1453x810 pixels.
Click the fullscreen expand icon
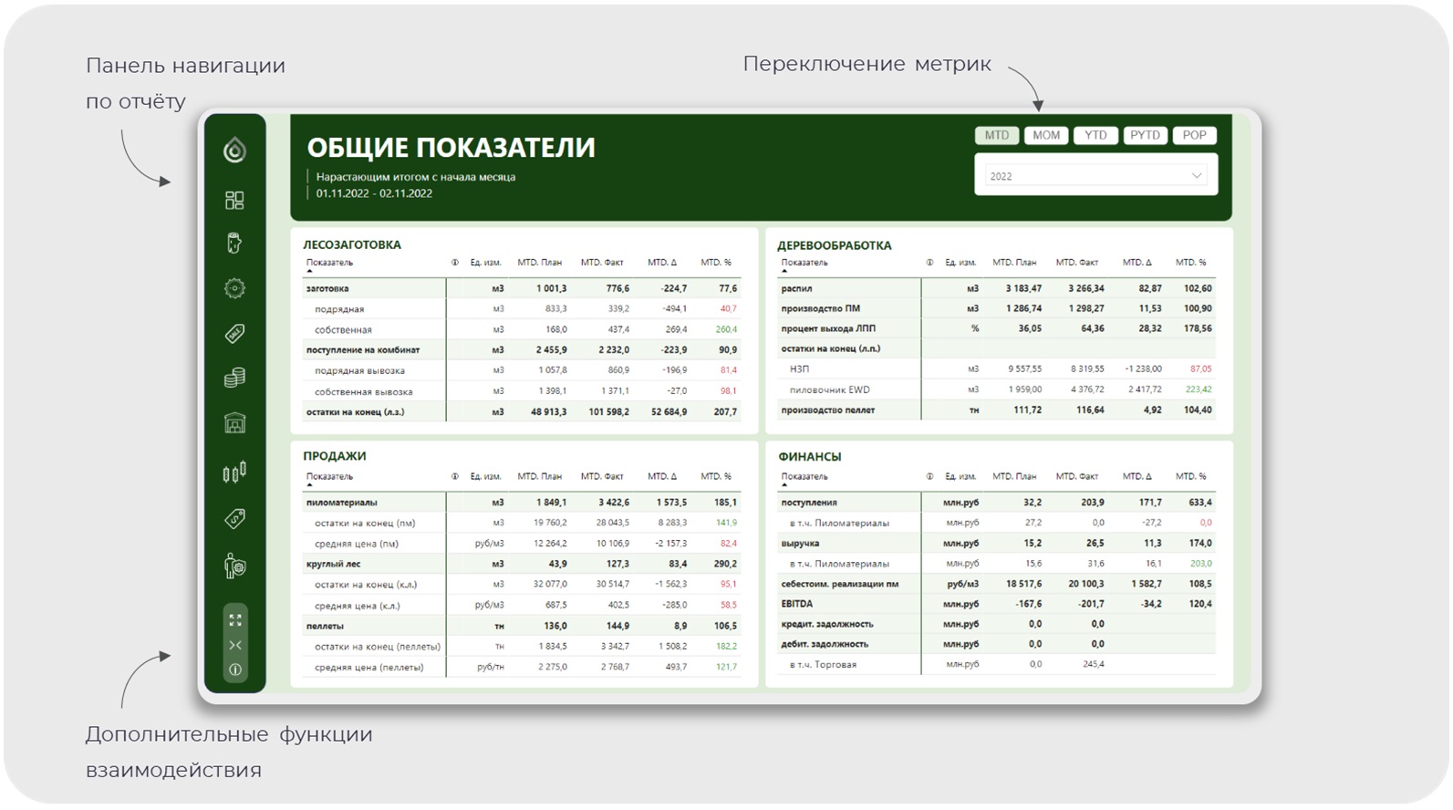(235, 620)
